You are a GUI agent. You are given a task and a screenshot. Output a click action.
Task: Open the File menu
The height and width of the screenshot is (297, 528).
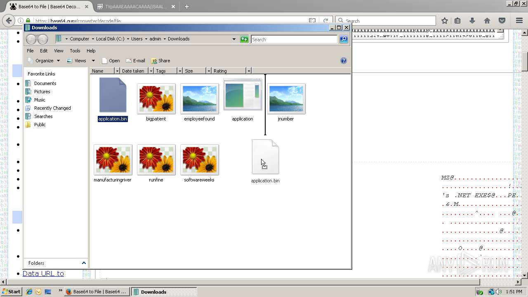(30, 51)
